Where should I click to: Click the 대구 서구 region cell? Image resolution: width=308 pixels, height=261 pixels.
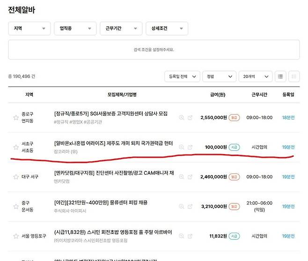(29, 177)
